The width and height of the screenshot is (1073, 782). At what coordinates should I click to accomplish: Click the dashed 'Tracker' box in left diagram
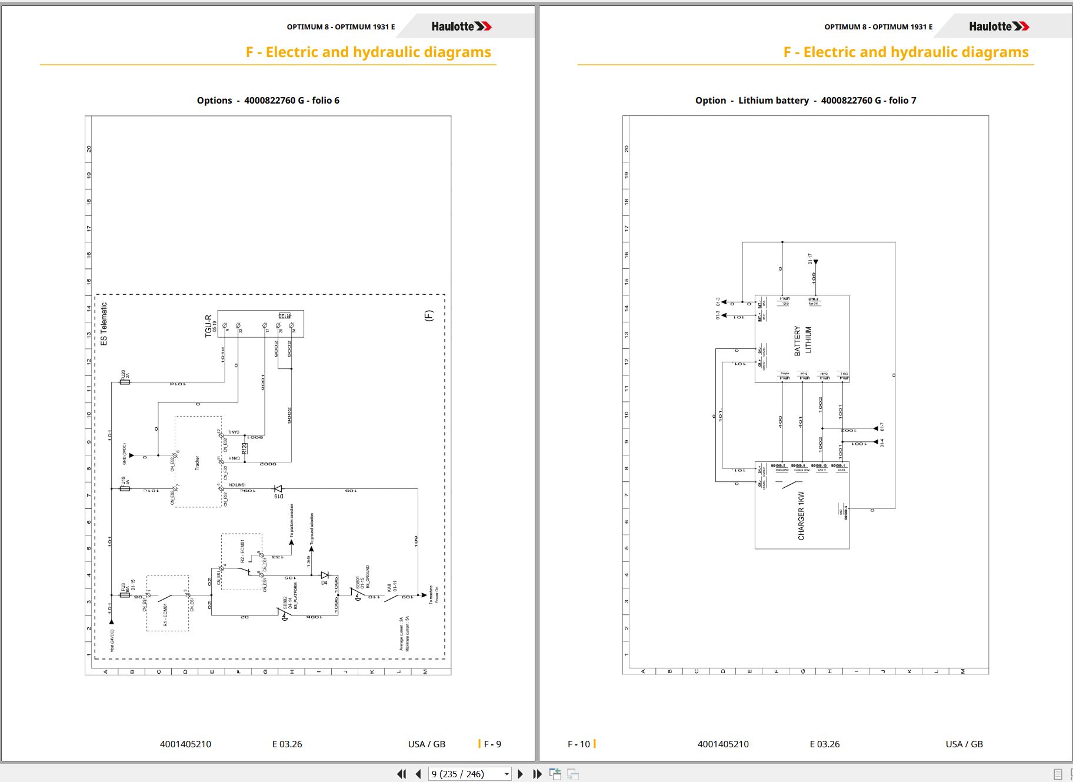tap(198, 462)
